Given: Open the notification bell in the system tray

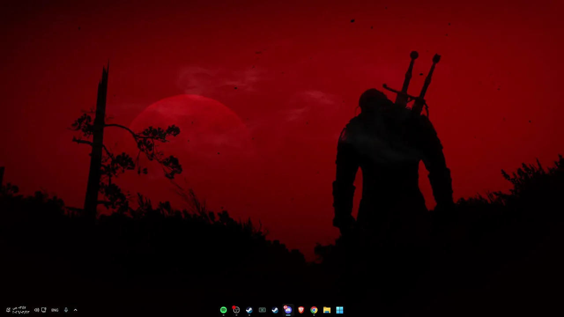Looking at the screenshot, I should 8,310.
